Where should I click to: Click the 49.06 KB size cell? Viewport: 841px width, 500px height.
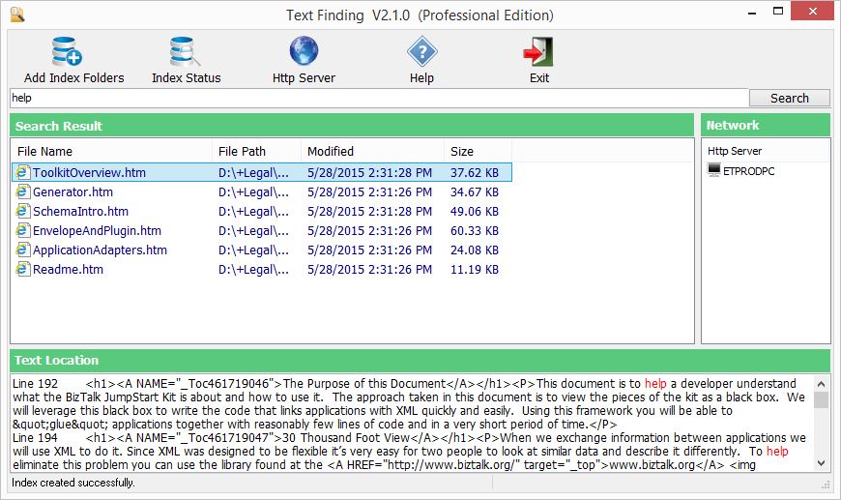(x=474, y=211)
